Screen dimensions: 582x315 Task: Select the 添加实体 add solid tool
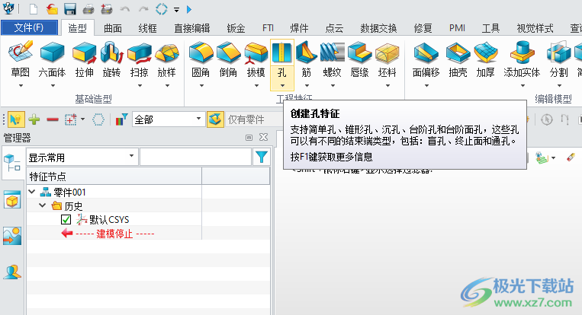(522, 59)
